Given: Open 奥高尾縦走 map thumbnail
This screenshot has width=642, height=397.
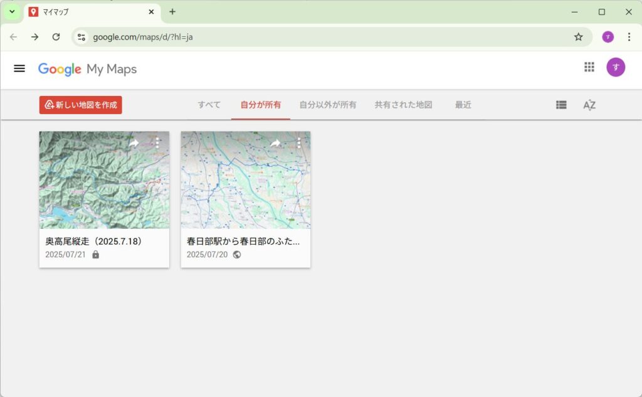Looking at the screenshot, I should [x=104, y=180].
